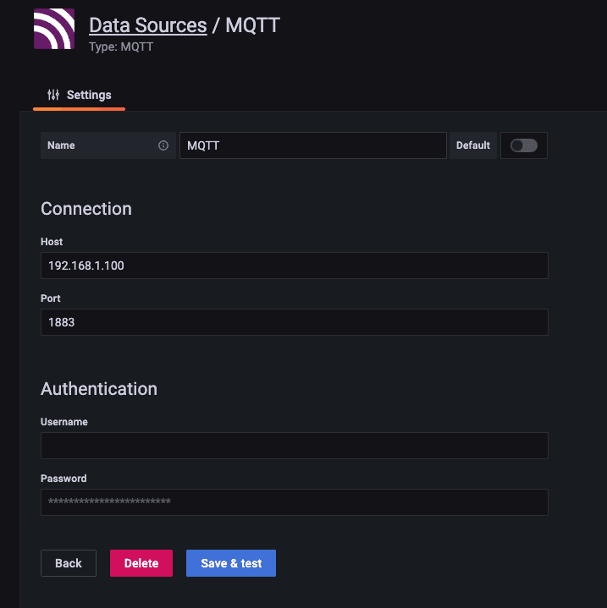Image resolution: width=607 pixels, height=608 pixels.
Task: Click the Authentication section heading
Action: coord(99,389)
